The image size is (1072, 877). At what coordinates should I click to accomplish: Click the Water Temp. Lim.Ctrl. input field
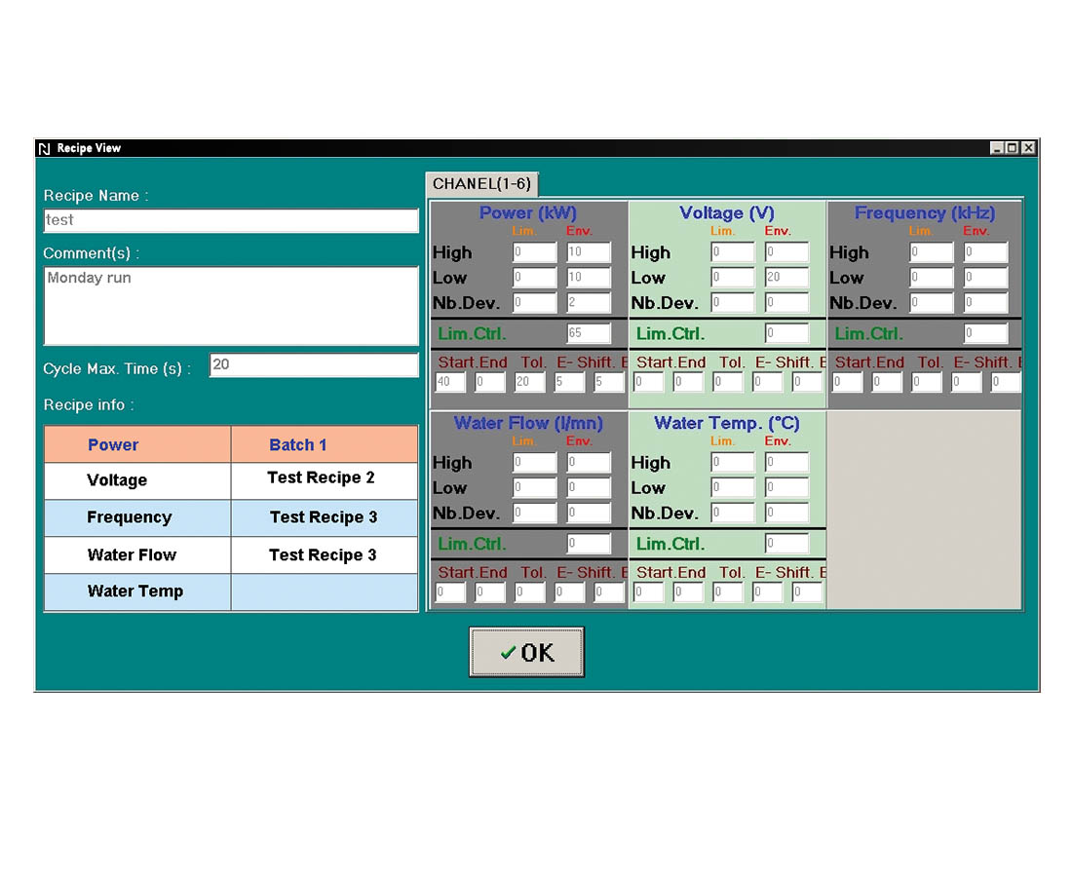[786, 544]
